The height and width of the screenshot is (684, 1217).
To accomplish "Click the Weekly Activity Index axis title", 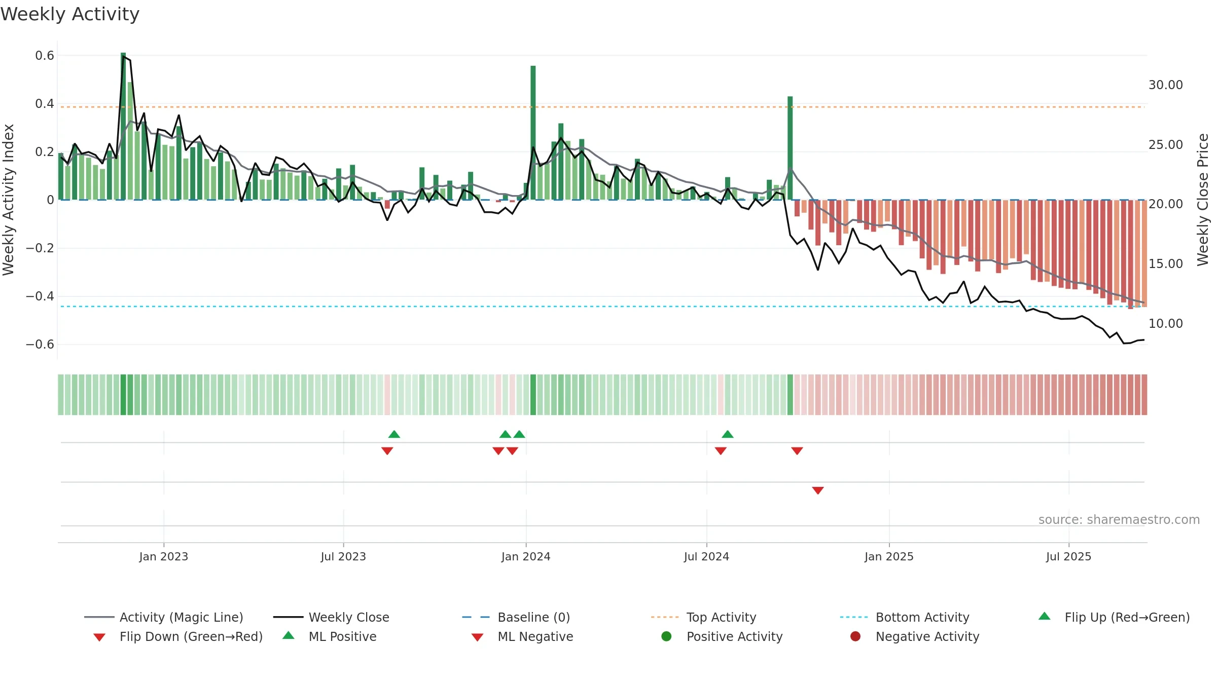I will (9, 200).
